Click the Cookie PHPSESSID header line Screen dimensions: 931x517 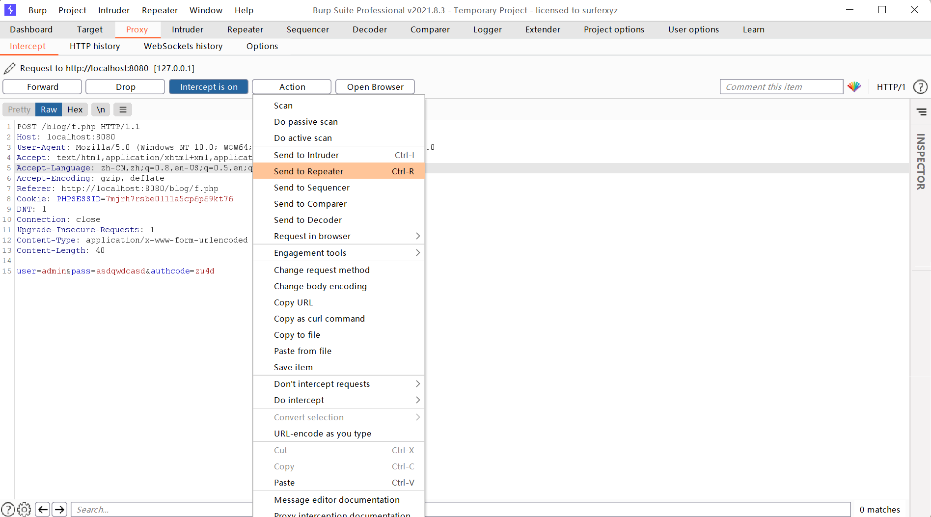click(125, 199)
